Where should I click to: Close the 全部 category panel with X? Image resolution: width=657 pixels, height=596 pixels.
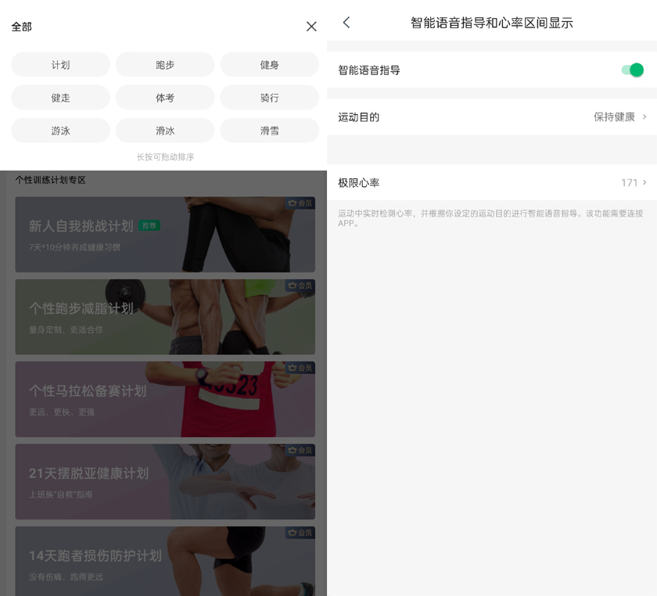(x=311, y=27)
